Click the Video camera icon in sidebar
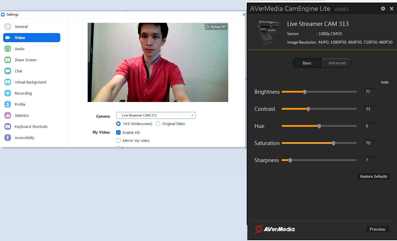Viewport: 397px width, 241px height. coord(8,38)
